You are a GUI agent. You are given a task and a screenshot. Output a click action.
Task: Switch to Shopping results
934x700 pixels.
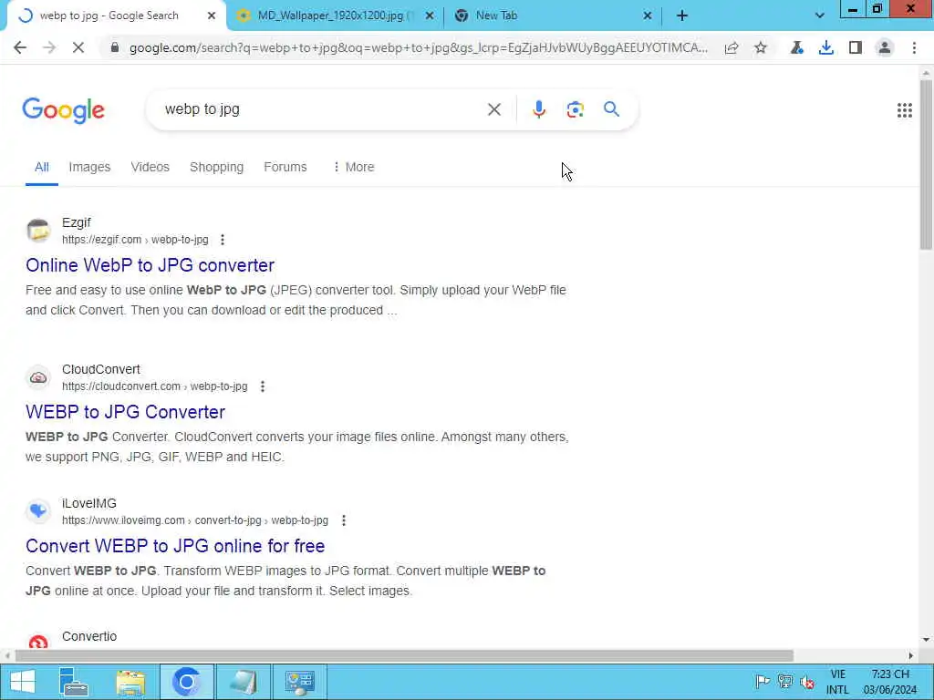click(x=217, y=168)
